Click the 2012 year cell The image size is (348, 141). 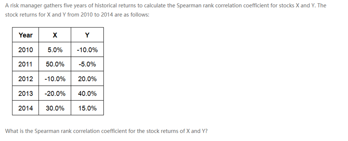click(26, 79)
